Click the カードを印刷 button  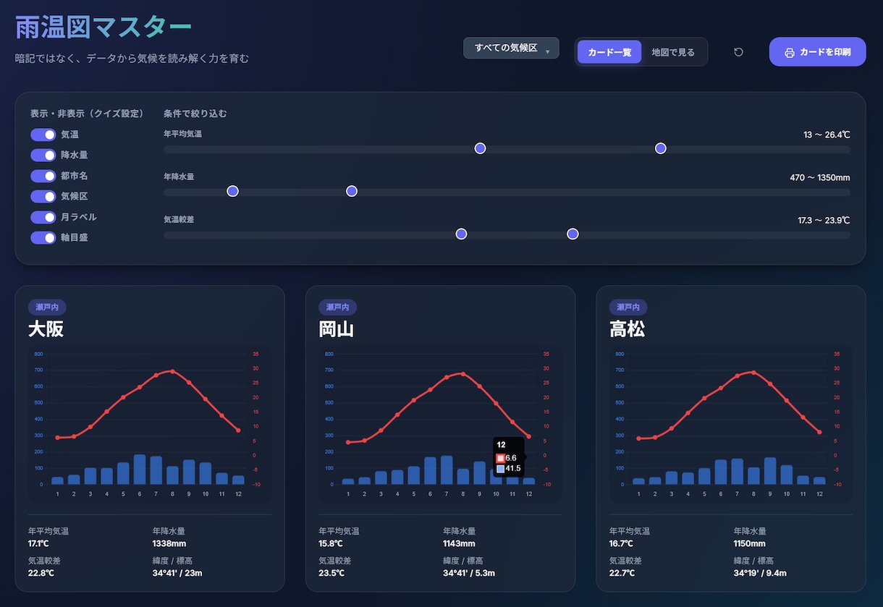(x=817, y=52)
